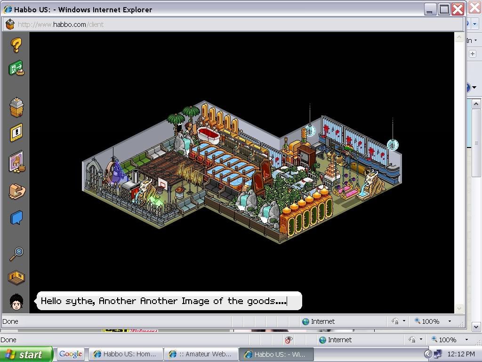
Task: Open the security lock dropdown in status bar
Action: (x=404, y=321)
